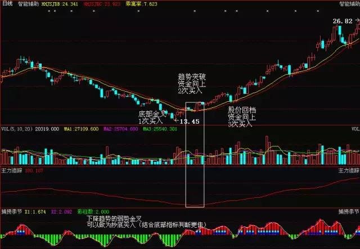Click the 13.45 low price label
Screen dimensions: 360x249
pos(190,121)
